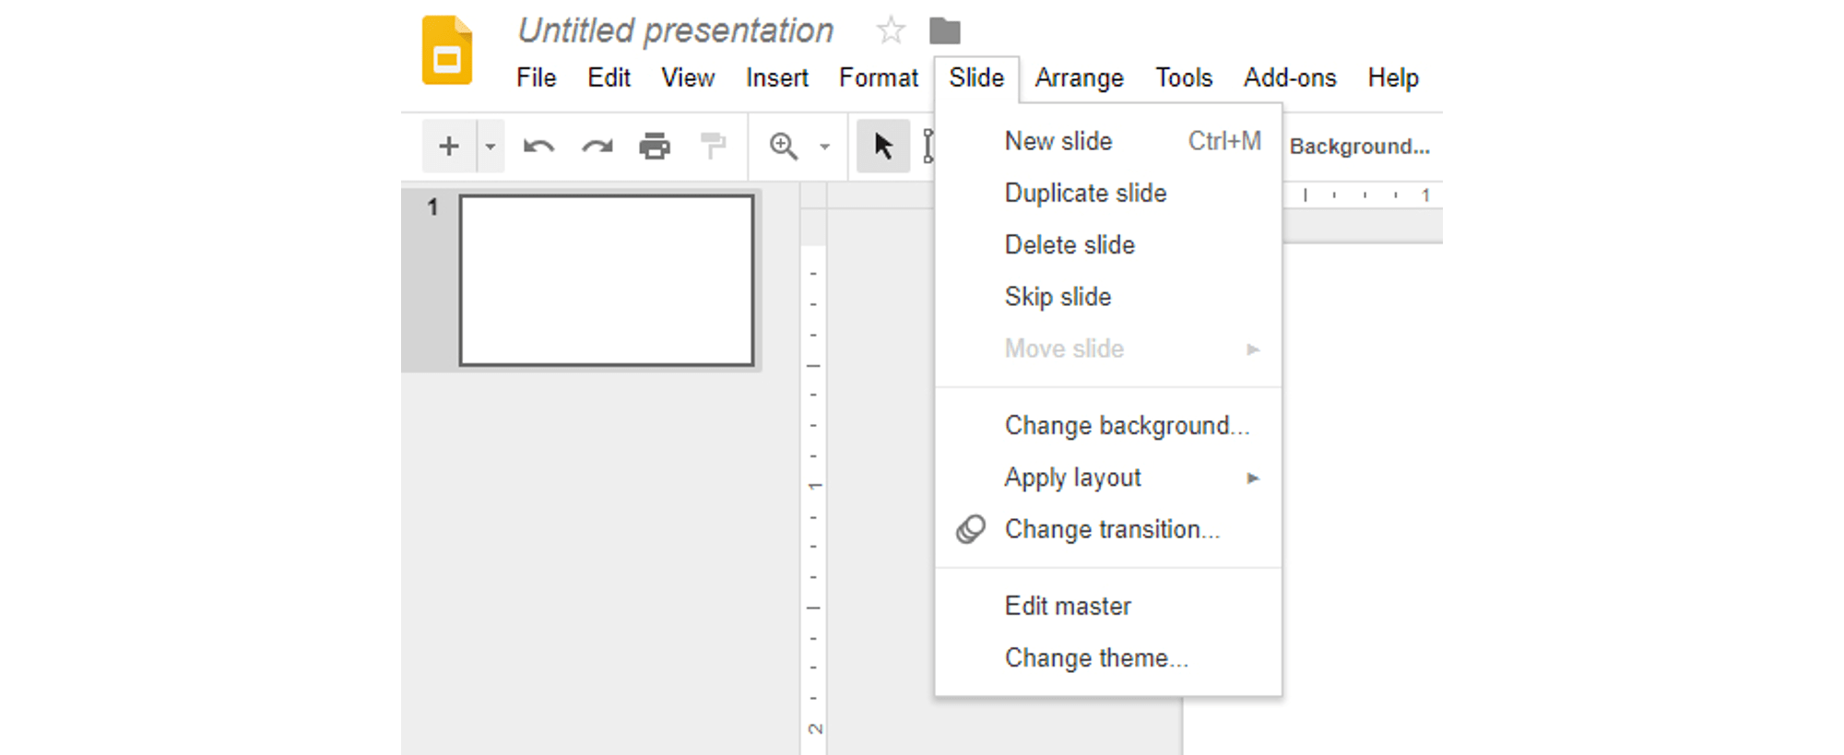
Task: Select the zoom magnifier tool
Action: (784, 146)
